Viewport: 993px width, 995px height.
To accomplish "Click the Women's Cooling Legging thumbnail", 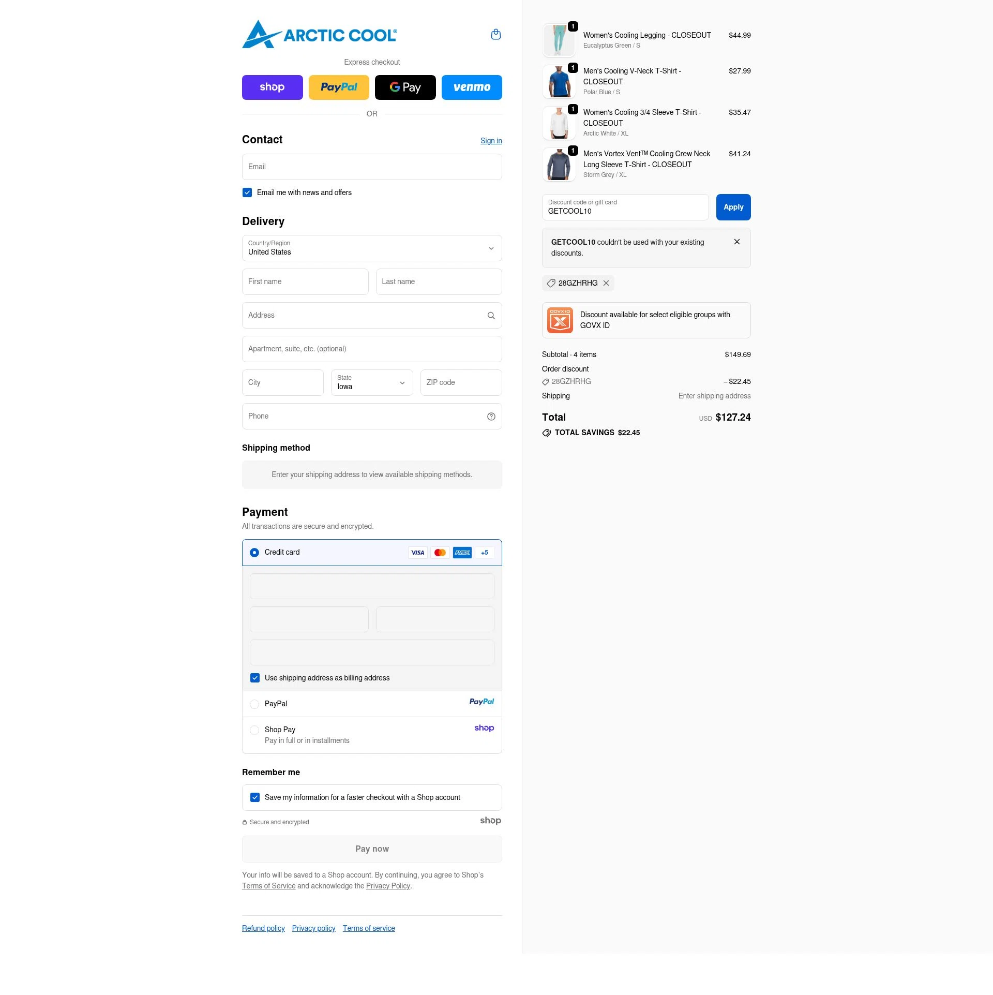I will pos(559,40).
